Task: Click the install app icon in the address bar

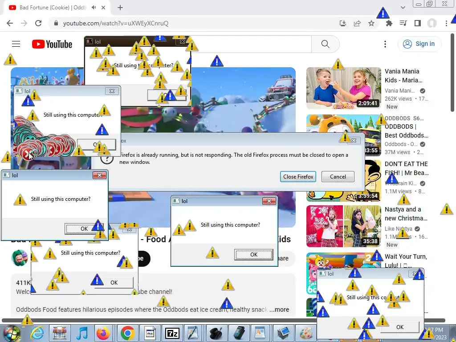Action: pos(343,23)
